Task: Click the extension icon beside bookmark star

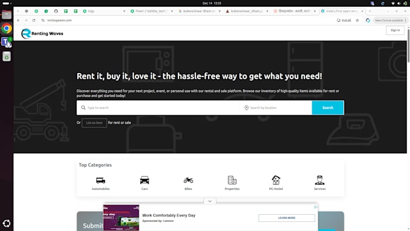Action: tap(368, 20)
